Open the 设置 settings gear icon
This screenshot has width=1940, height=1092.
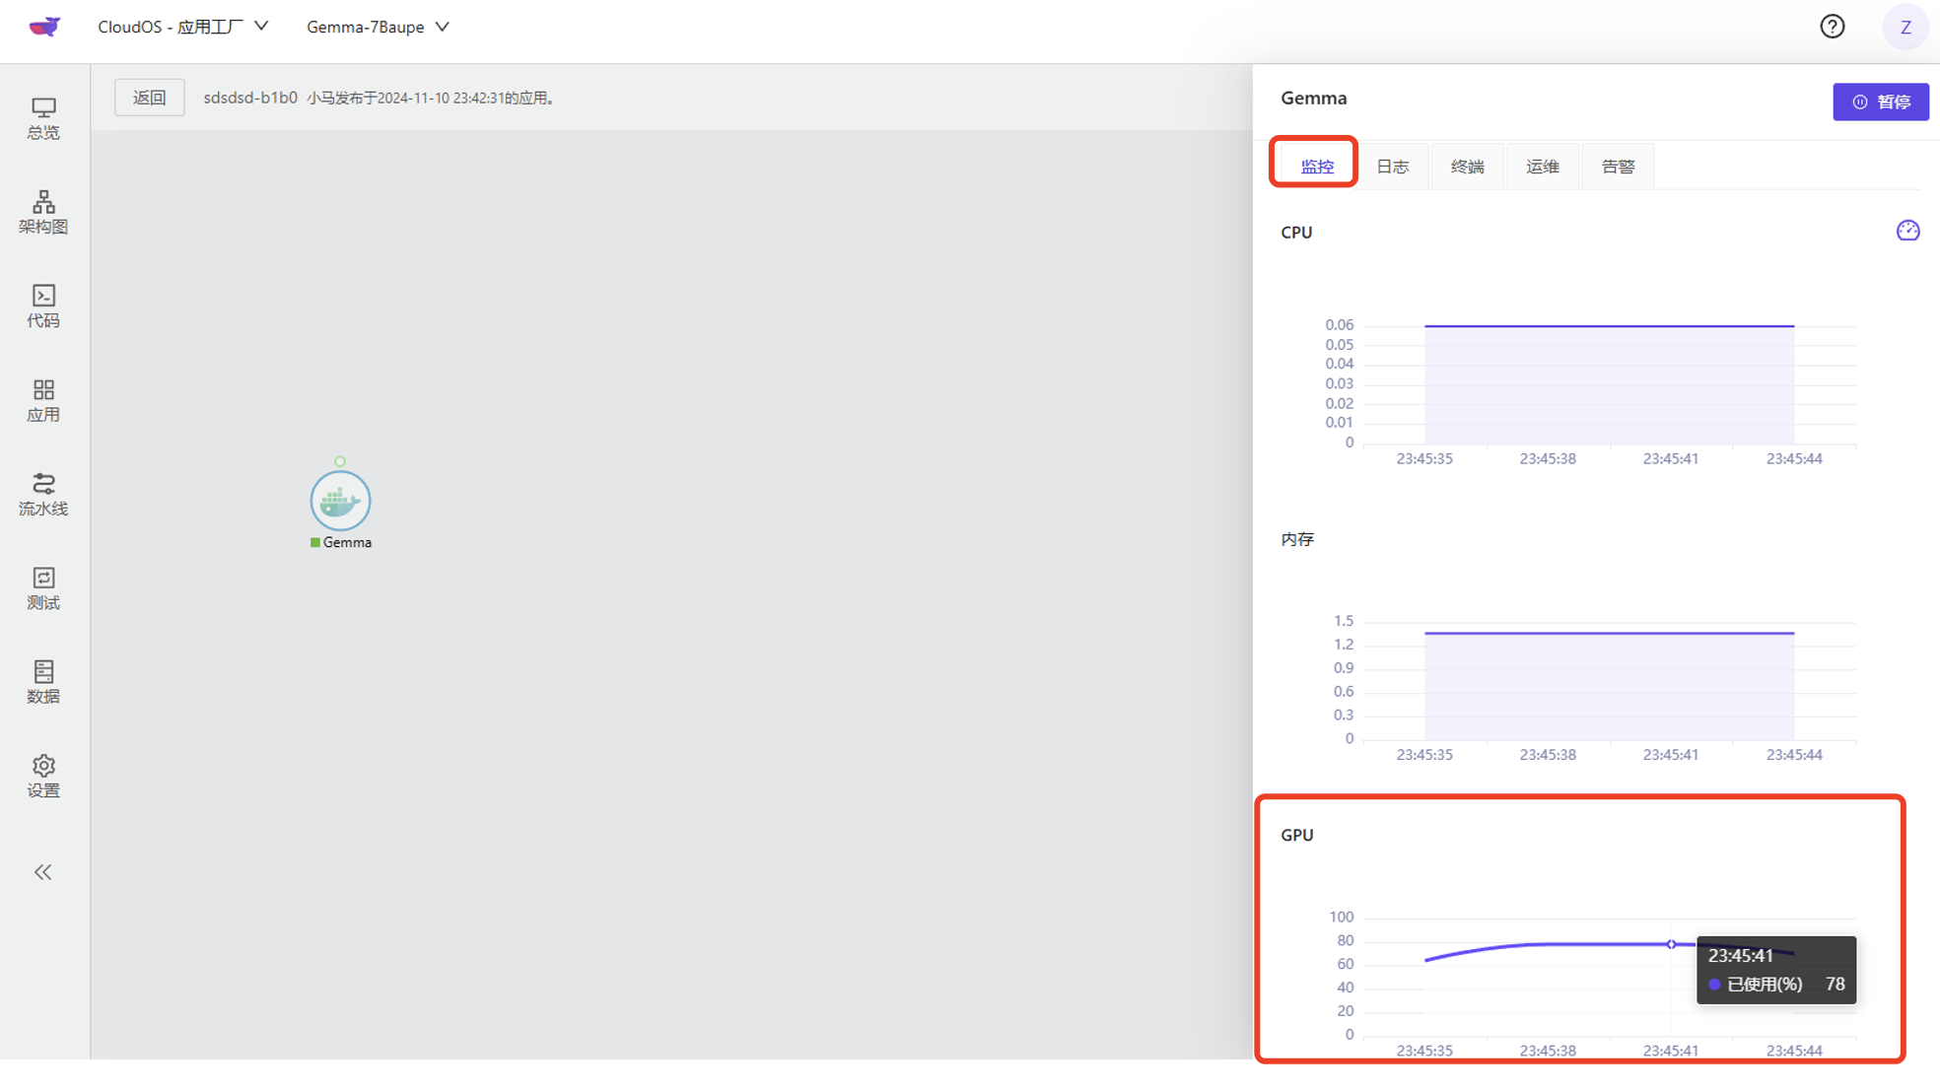[x=43, y=776]
